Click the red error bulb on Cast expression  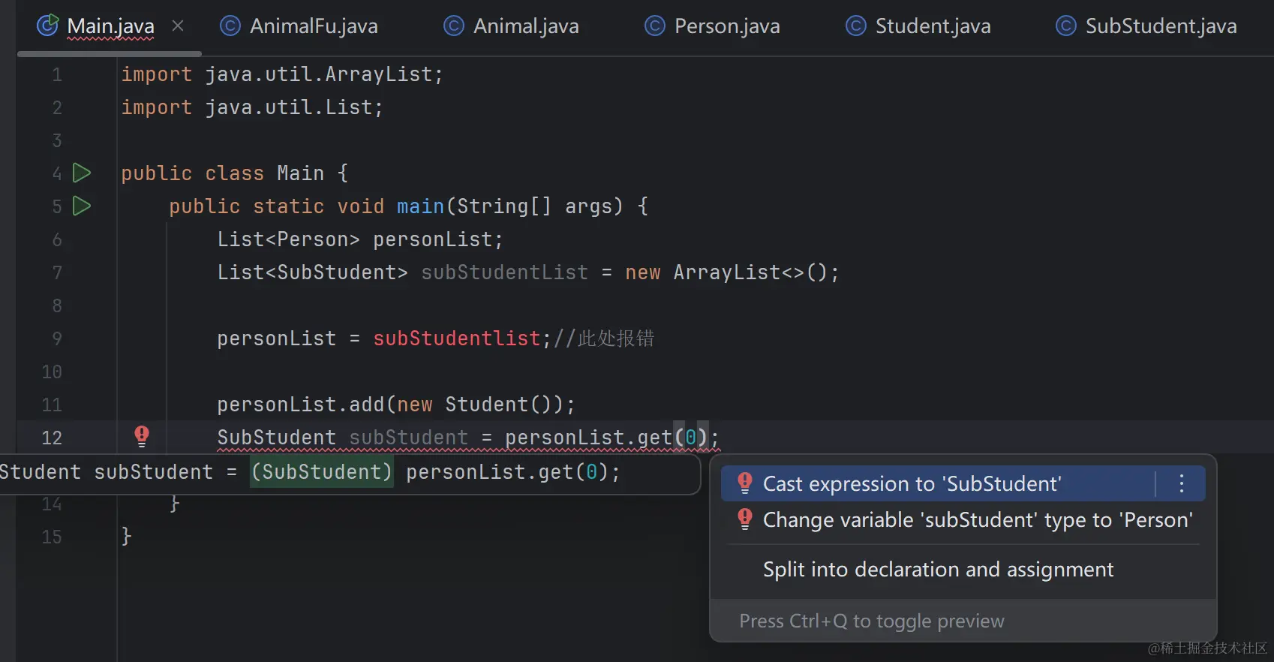point(744,483)
